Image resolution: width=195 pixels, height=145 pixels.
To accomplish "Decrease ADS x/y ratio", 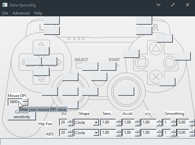I will click(x=159, y=134).
